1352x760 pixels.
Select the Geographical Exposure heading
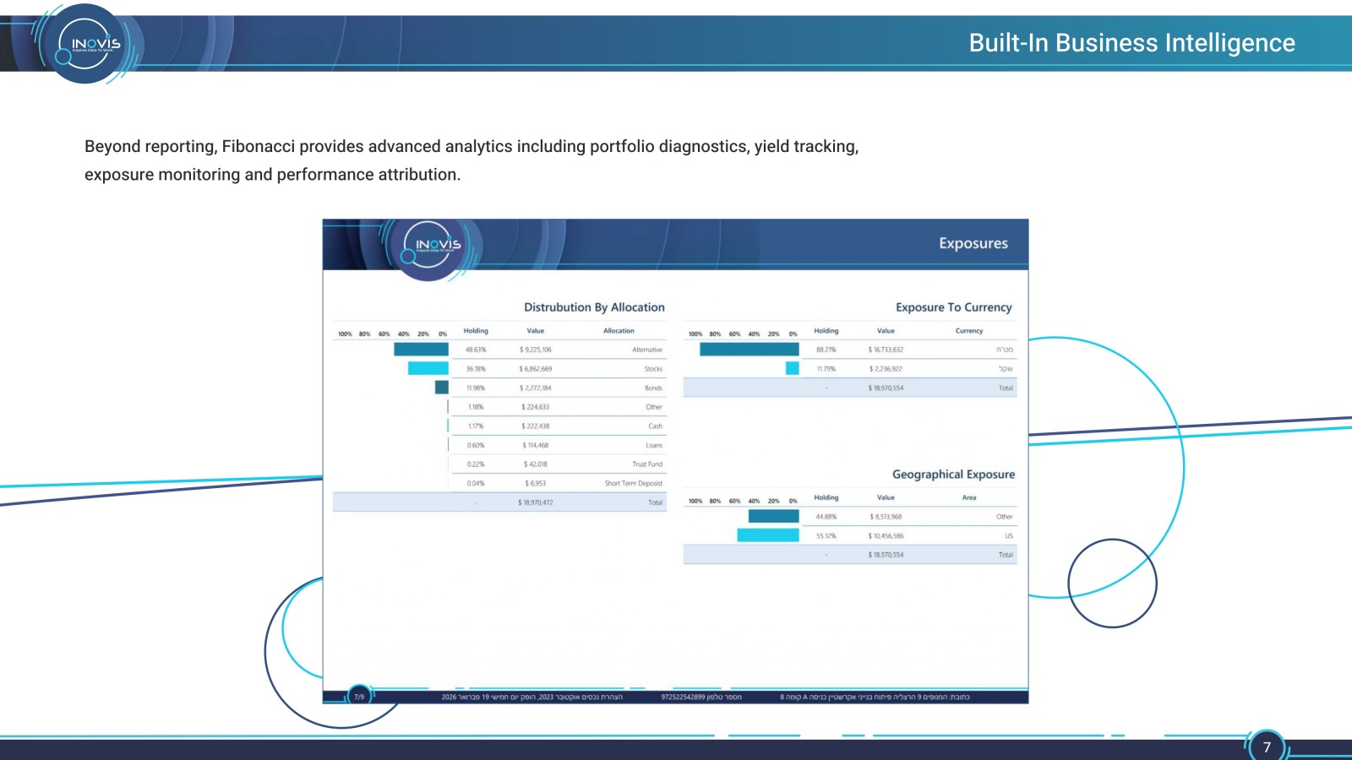click(x=954, y=475)
